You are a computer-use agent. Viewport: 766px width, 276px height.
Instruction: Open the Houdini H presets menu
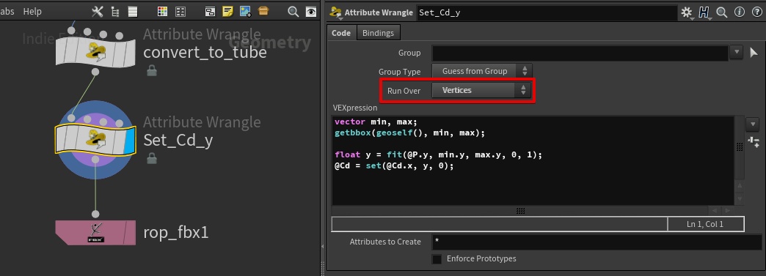point(704,12)
